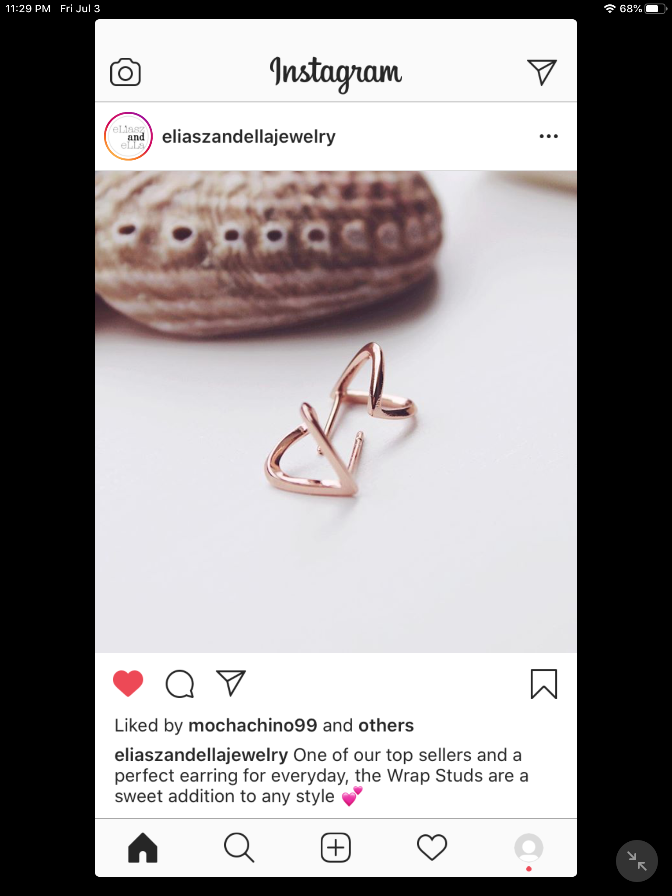Go to the Home tab
The height and width of the screenshot is (896, 672).
tap(143, 848)
